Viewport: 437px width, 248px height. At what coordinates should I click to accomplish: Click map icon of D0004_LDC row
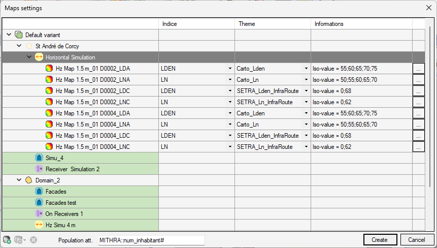pos(49,135)
